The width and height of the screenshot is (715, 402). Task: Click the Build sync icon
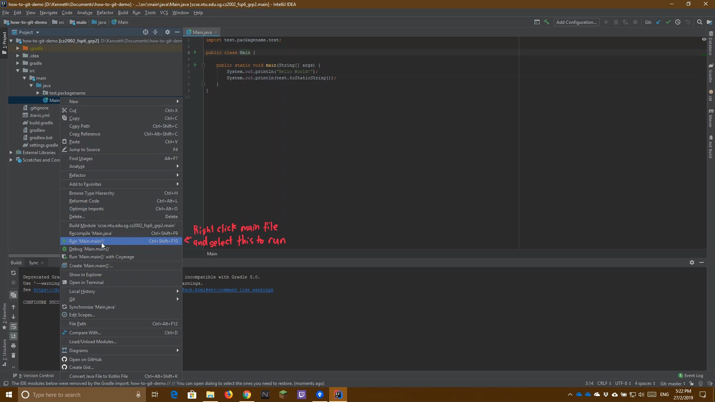click(x=14, y=273)
